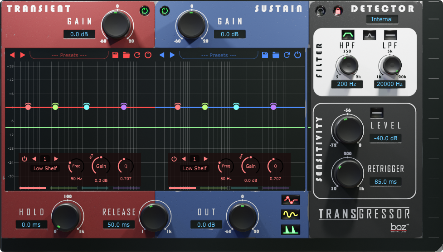Open Low Shelf type dropdown in transient panel
Viewport: 443px width, 252px height.
point(45,168)
